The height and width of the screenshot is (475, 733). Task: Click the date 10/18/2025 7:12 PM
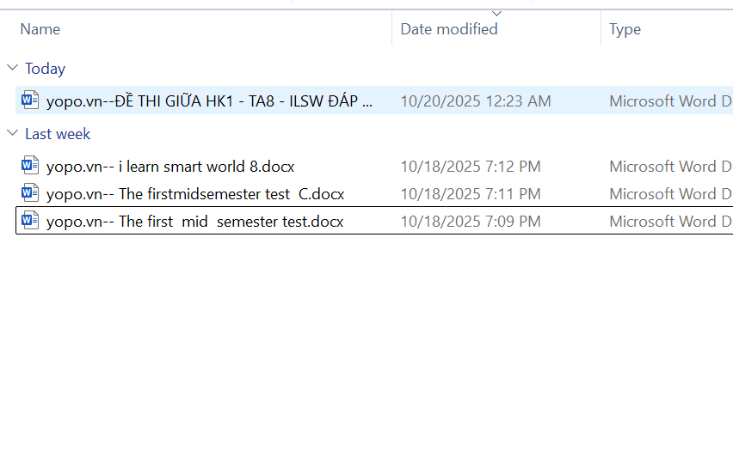click(471, 167)
